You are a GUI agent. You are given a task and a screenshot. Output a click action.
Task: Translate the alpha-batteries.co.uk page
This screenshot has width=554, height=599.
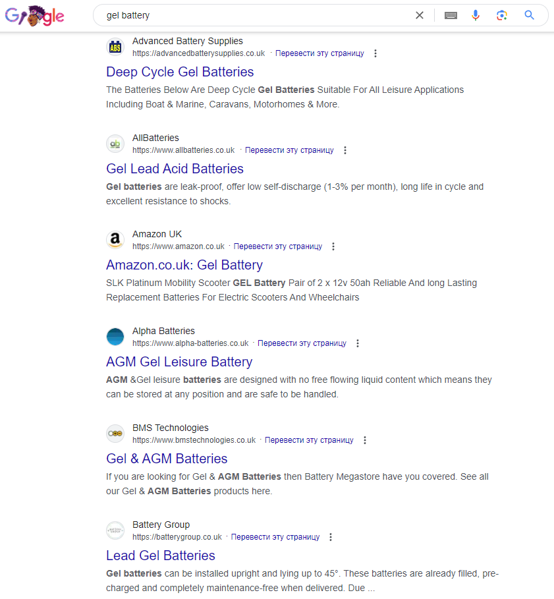[302, 343]
